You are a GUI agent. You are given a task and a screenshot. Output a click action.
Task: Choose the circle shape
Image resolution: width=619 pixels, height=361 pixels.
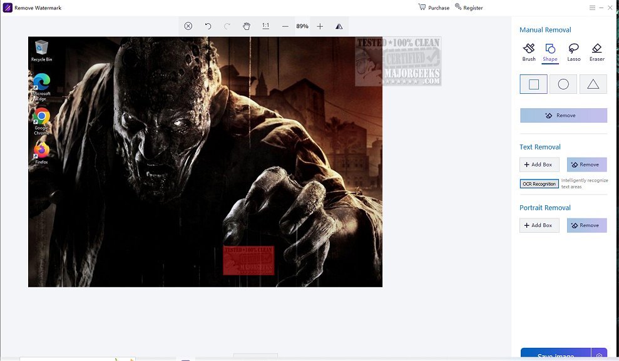[563, 84]
